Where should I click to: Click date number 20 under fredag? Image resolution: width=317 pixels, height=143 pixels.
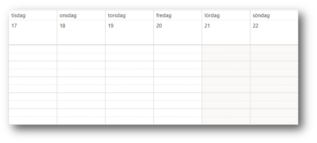pyautogui.click(x=159, y=26)
